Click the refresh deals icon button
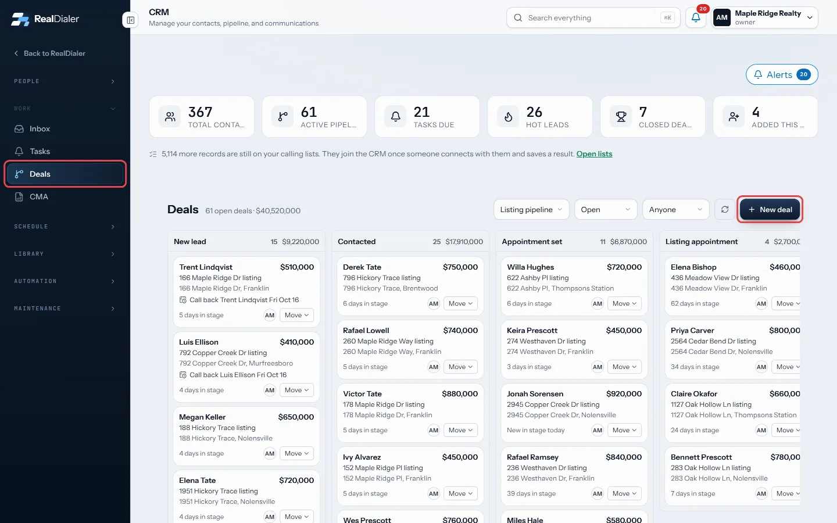837x523 pixels. point(725,210)
